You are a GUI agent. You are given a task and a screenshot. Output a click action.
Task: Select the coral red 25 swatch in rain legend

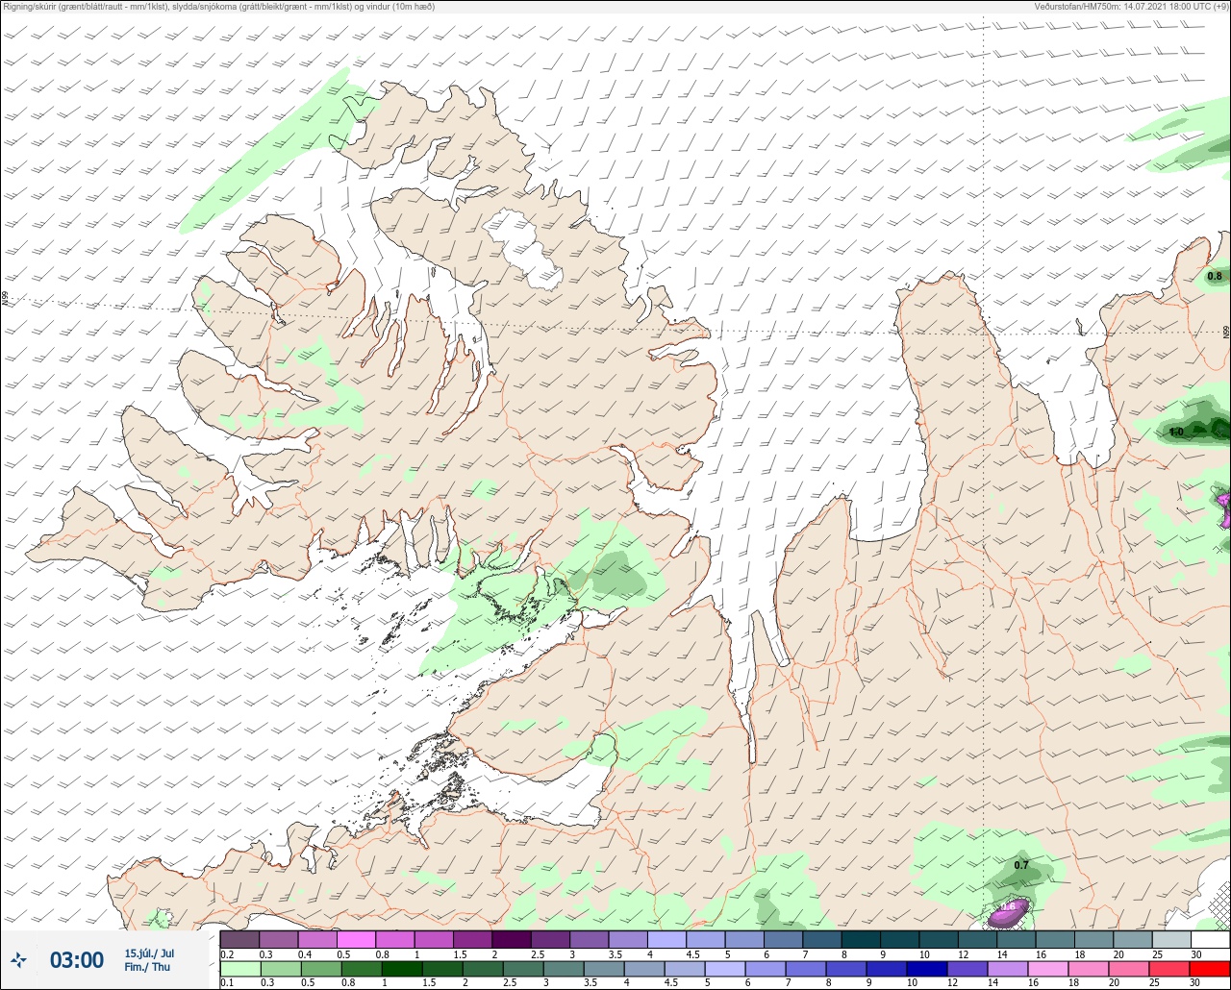1168,969
